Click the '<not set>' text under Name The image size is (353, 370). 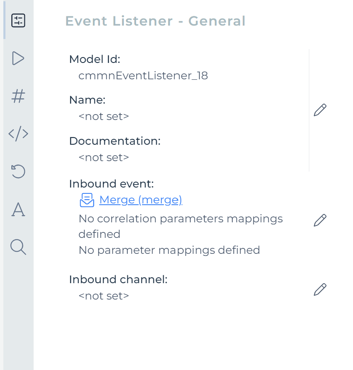coord(104,116)
